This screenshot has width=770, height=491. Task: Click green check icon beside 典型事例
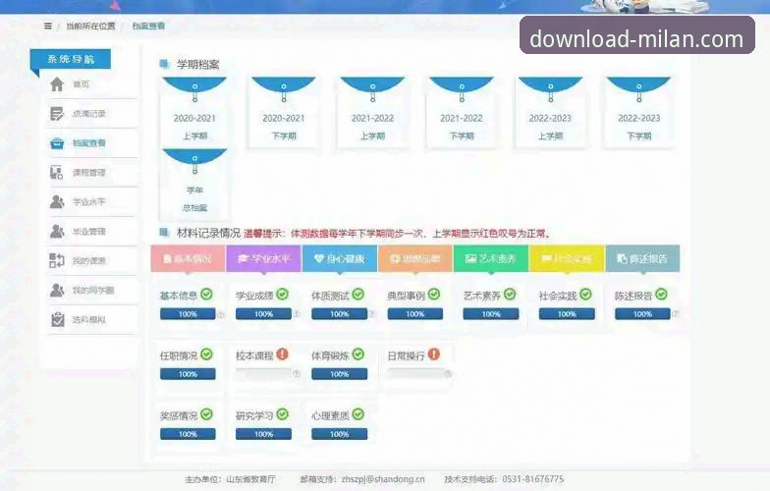click(x=434, y=295)
